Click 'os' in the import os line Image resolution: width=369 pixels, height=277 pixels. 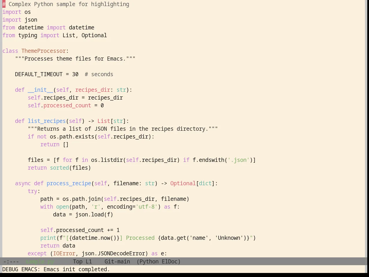click(28, 12)
